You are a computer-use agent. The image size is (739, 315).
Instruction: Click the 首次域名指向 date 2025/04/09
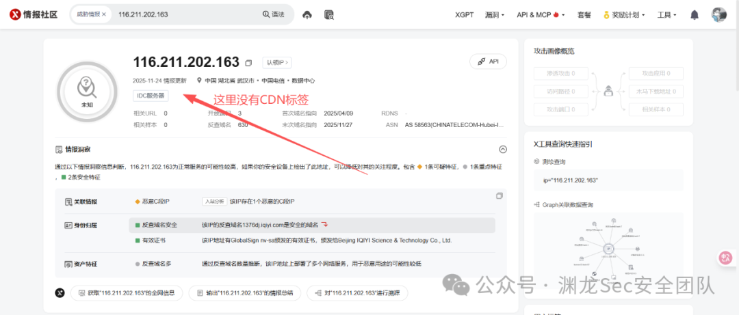[x=339, y=113]
